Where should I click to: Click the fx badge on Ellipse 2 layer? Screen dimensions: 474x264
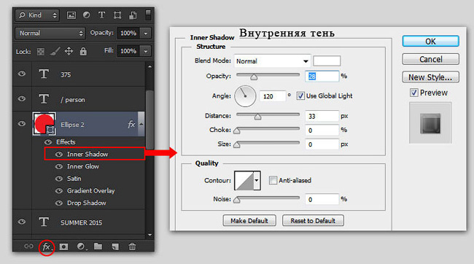[x=131, y=124]
